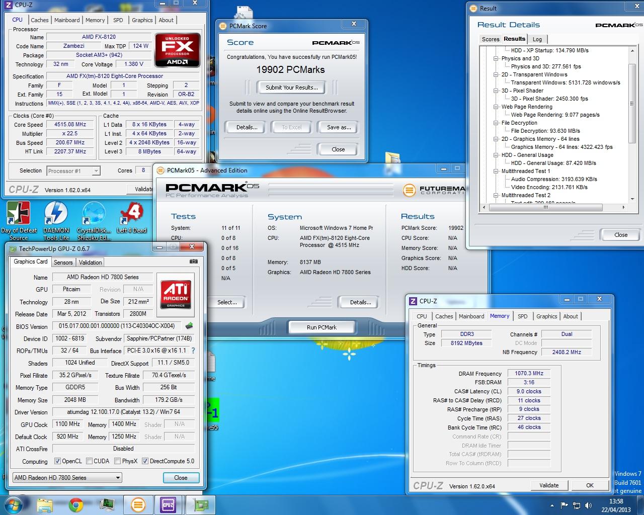644x515 pixels.
Task: Click the volume speaker tray icon
Action: pyautogui.click(x=588, y=505)
